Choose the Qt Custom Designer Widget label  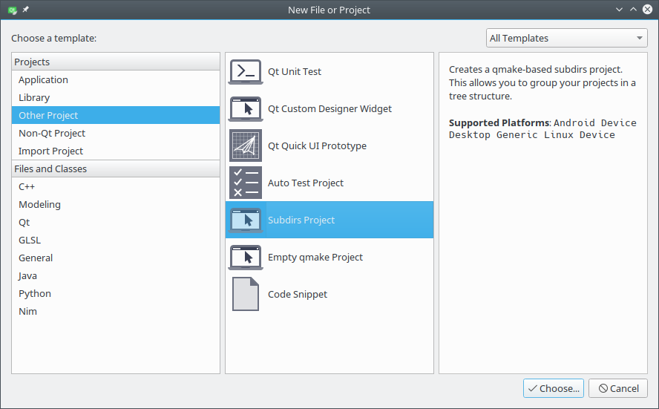pos(329,108)
